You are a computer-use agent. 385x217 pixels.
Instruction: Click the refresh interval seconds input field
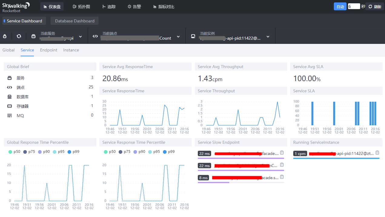point(353,6)
